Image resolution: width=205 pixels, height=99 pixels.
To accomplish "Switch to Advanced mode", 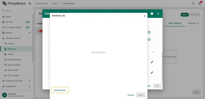I will pos(194,15).
